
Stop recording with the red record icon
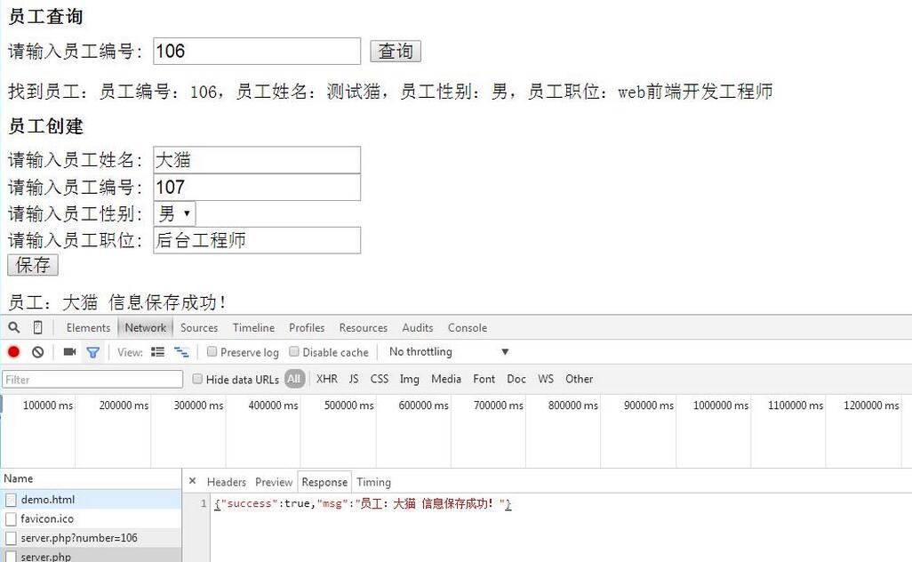[x=14, y=352]
